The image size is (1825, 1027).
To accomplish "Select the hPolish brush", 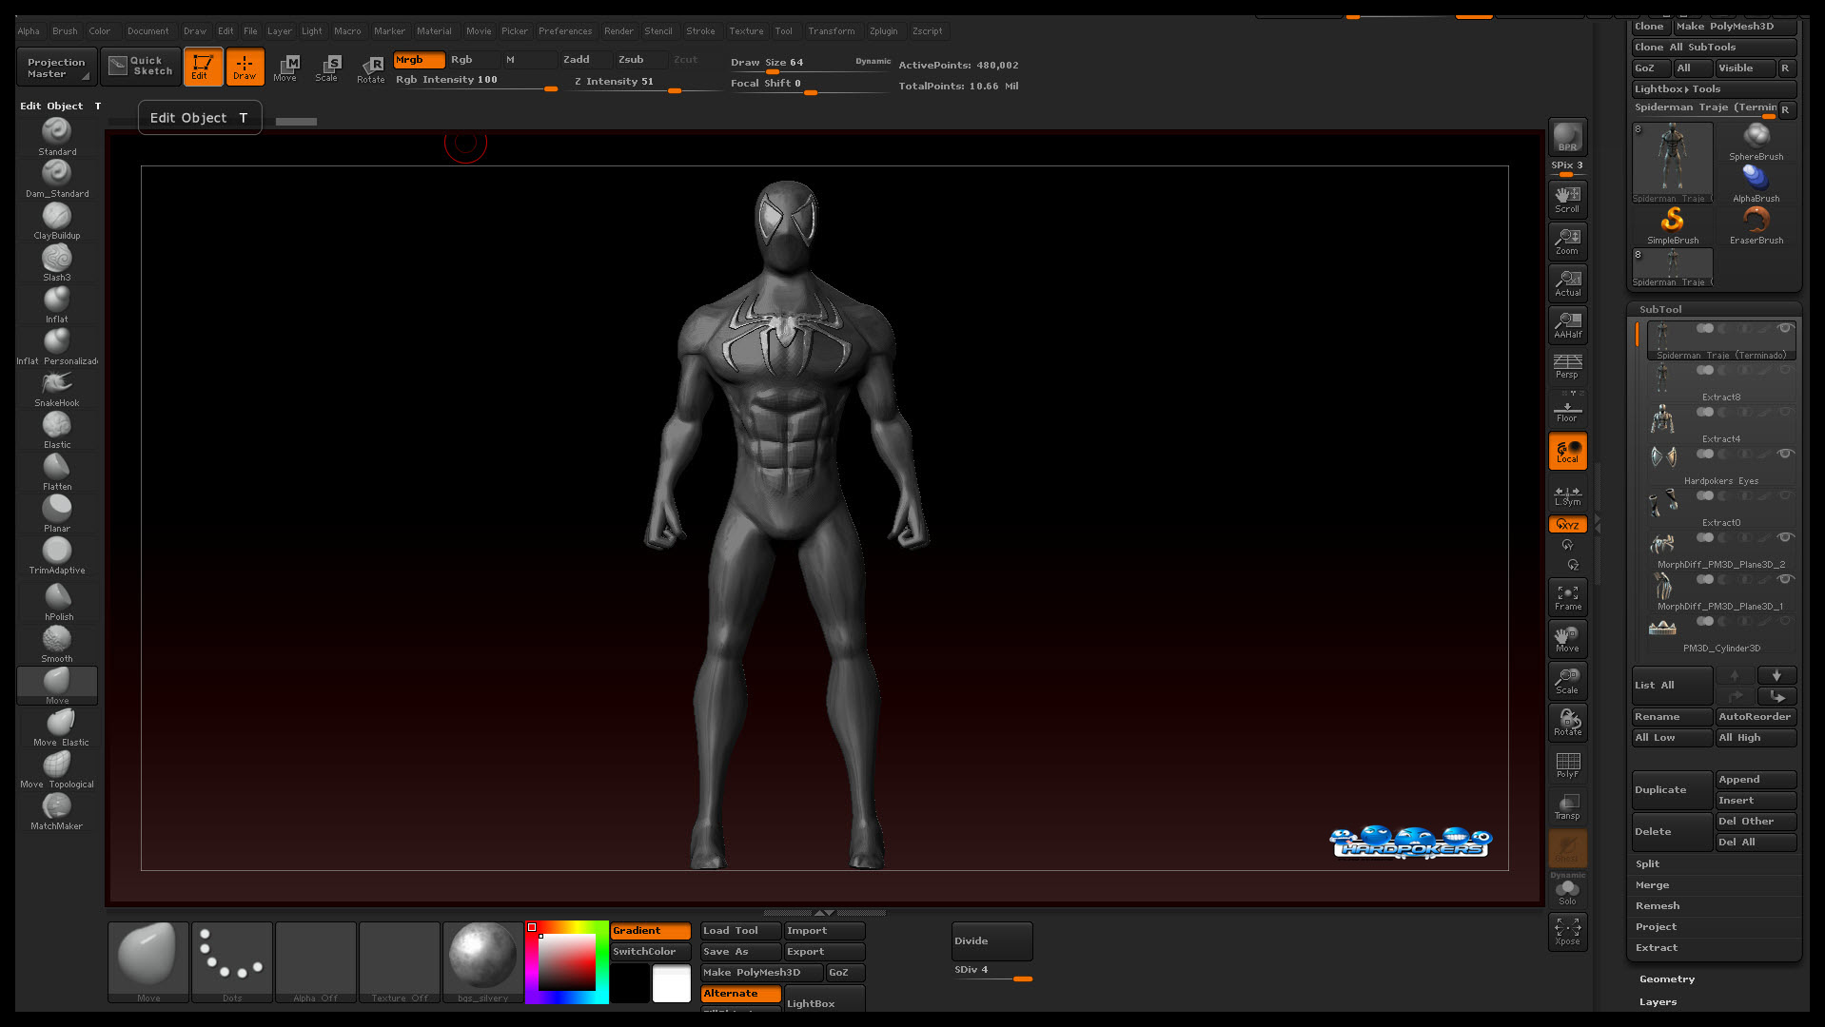I will click(x=57, y=602).
